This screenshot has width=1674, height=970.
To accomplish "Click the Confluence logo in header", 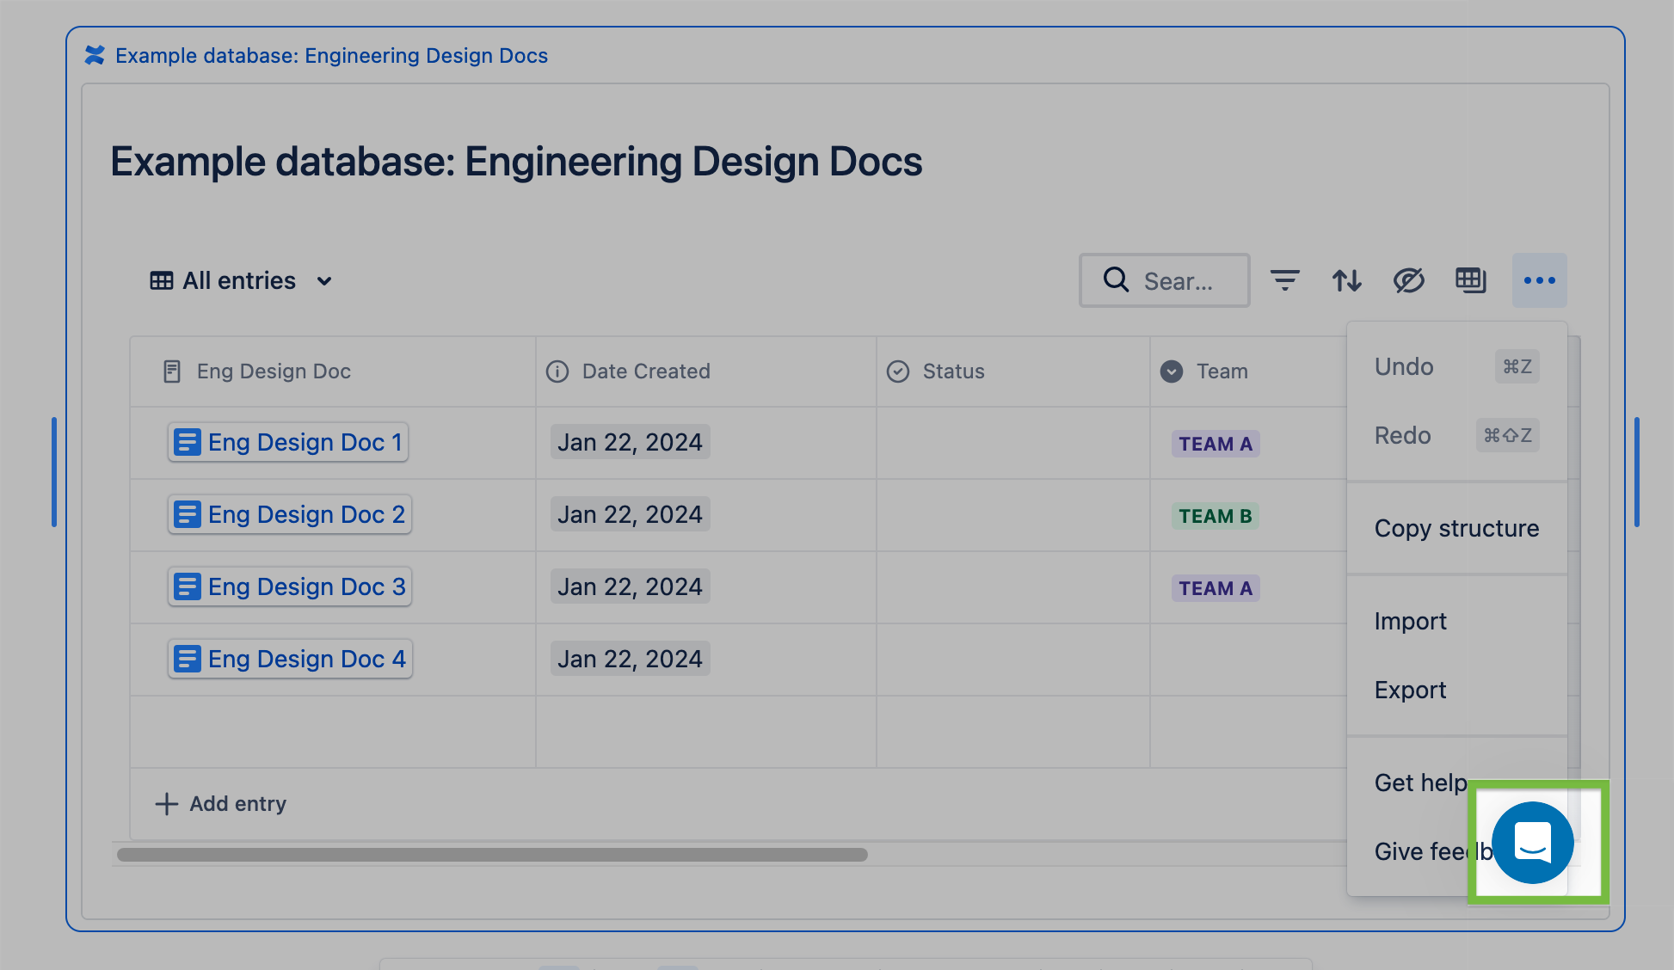I will click(x=95, y=55).
